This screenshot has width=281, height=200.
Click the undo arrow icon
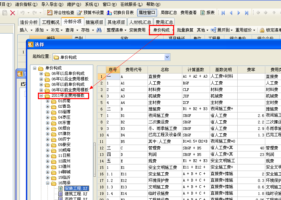pyautogui.click(x=23, y=13)
